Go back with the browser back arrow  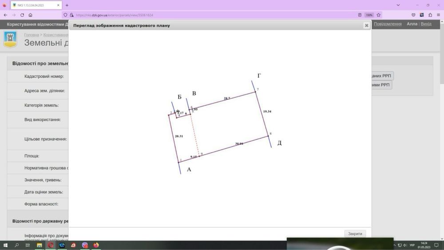pos(5,15)
